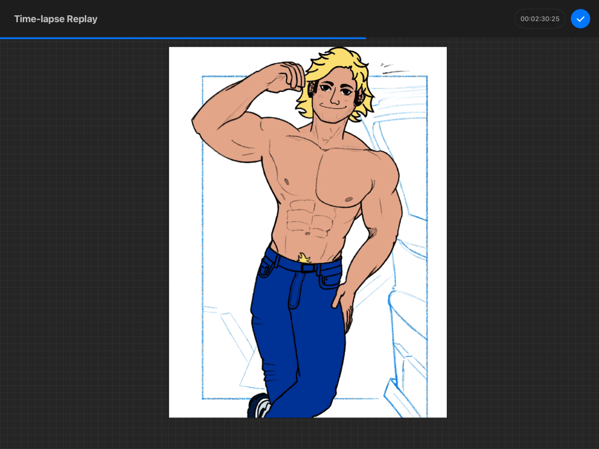Click the blue checkmark Done button

pyautogui.click(x=580, y=19)
